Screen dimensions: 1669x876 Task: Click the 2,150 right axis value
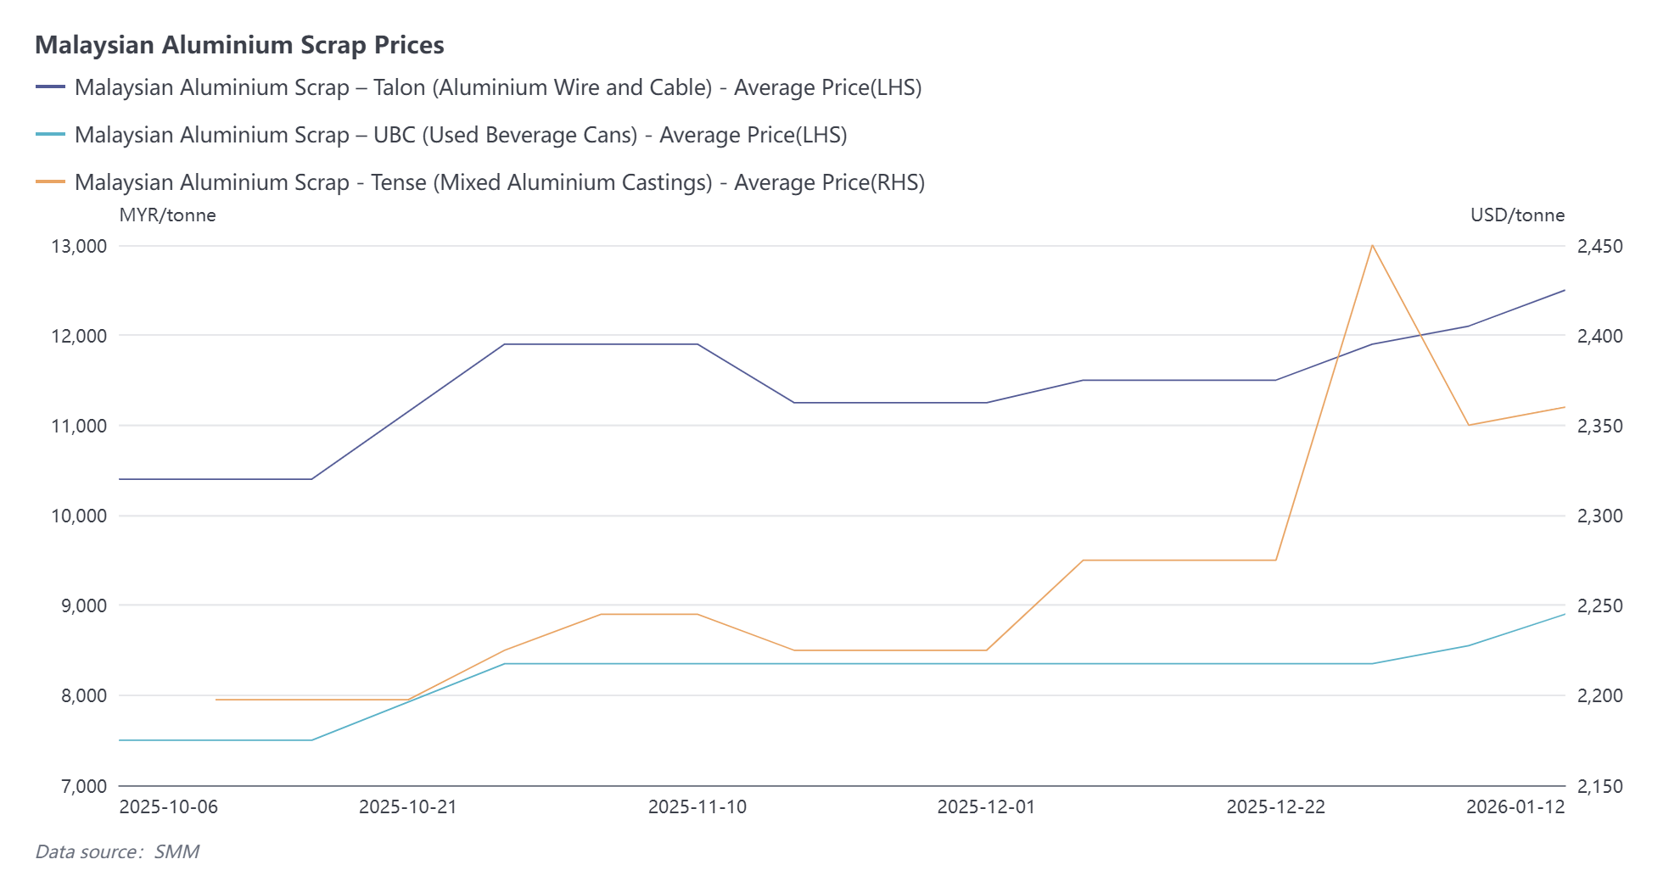click(1599, 786)
